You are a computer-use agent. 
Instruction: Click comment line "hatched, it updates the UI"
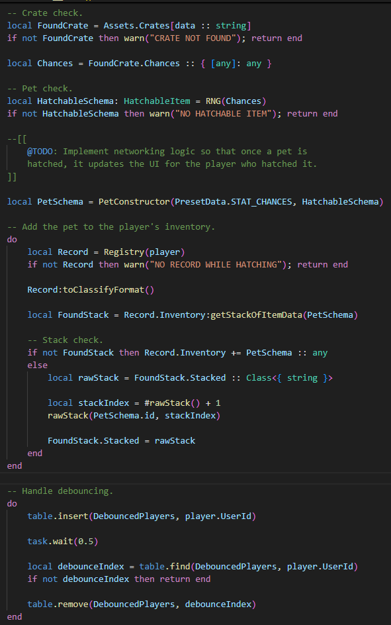point(172,164)
